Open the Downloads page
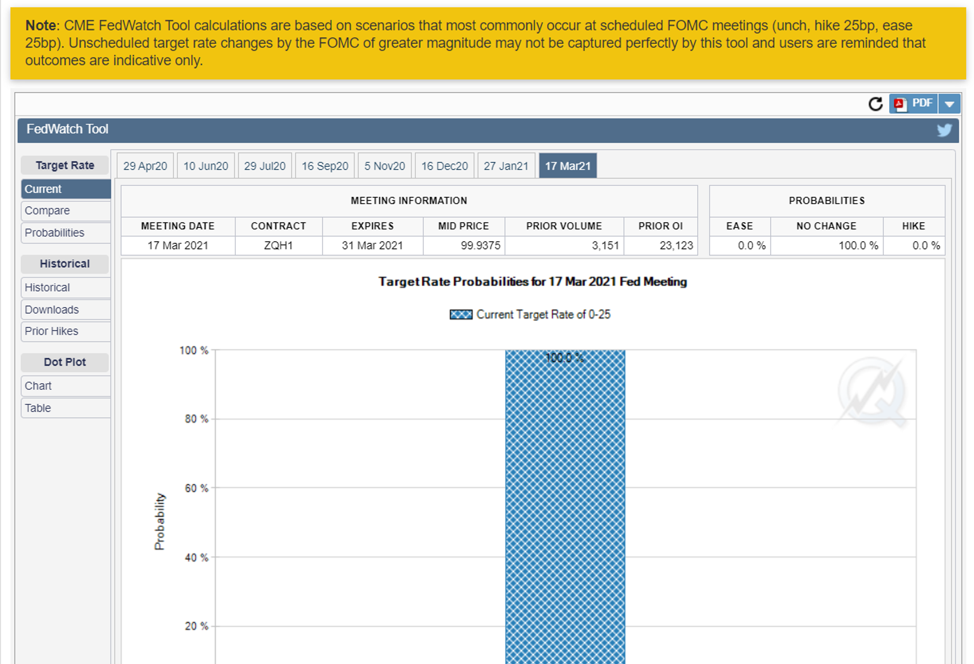Image resolution: width=974 pixels, height=664 pixels. coord(66,310)
